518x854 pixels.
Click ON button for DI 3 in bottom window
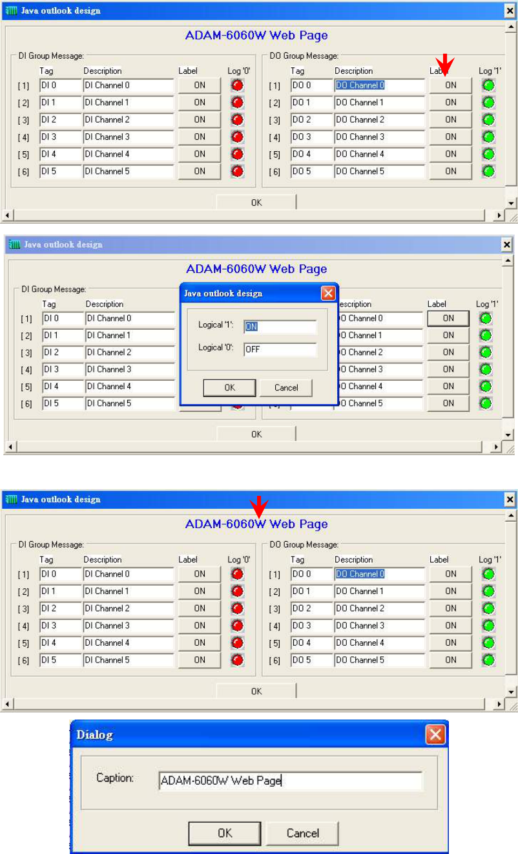point(200,625)
